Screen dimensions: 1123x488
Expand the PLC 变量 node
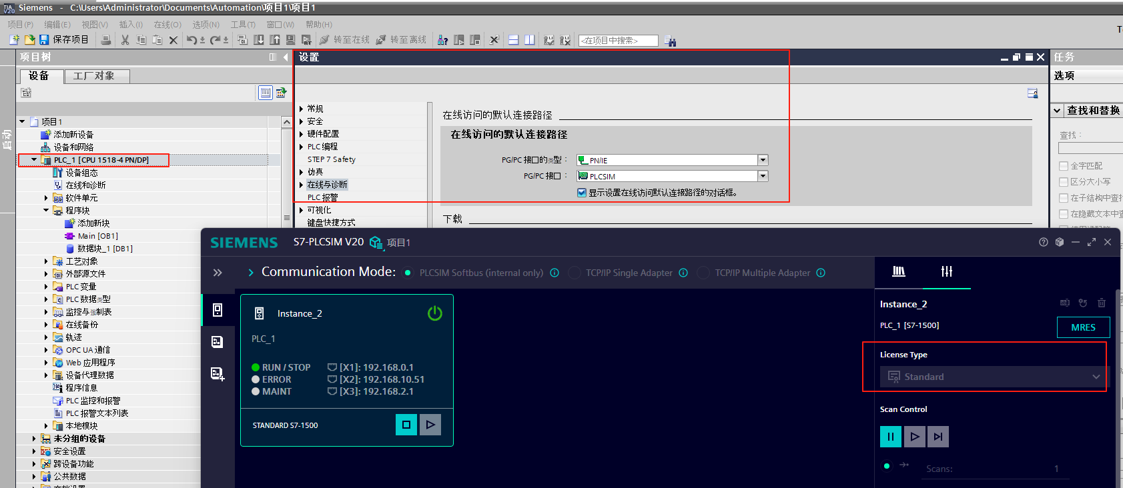(x=46, y=287)
